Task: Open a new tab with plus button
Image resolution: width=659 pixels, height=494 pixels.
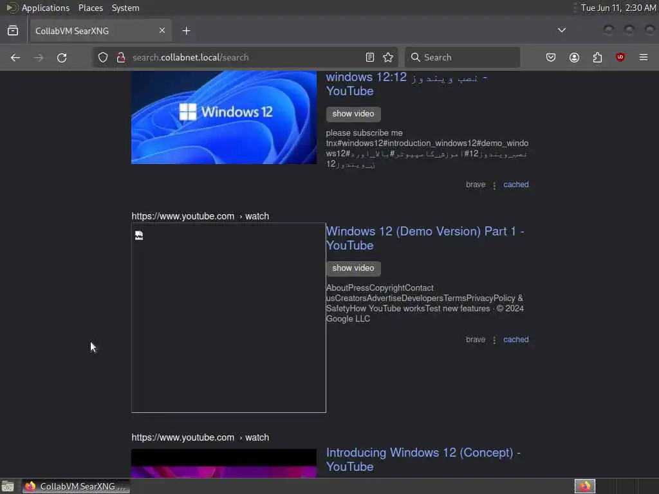Action: [x=187, y=31]
